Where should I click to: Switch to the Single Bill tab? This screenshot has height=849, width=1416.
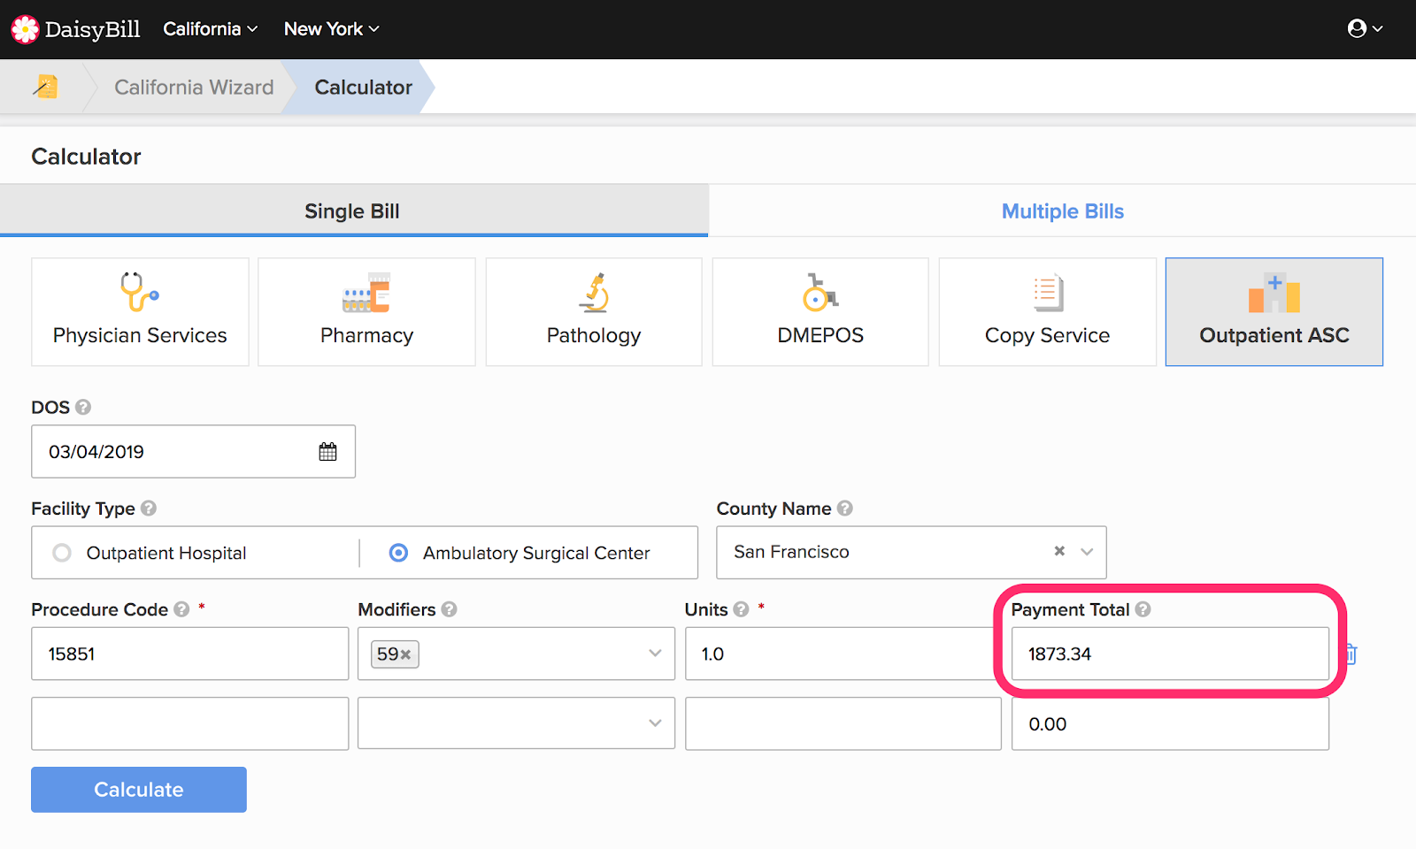pyautogui.click(x=353, y=210)
